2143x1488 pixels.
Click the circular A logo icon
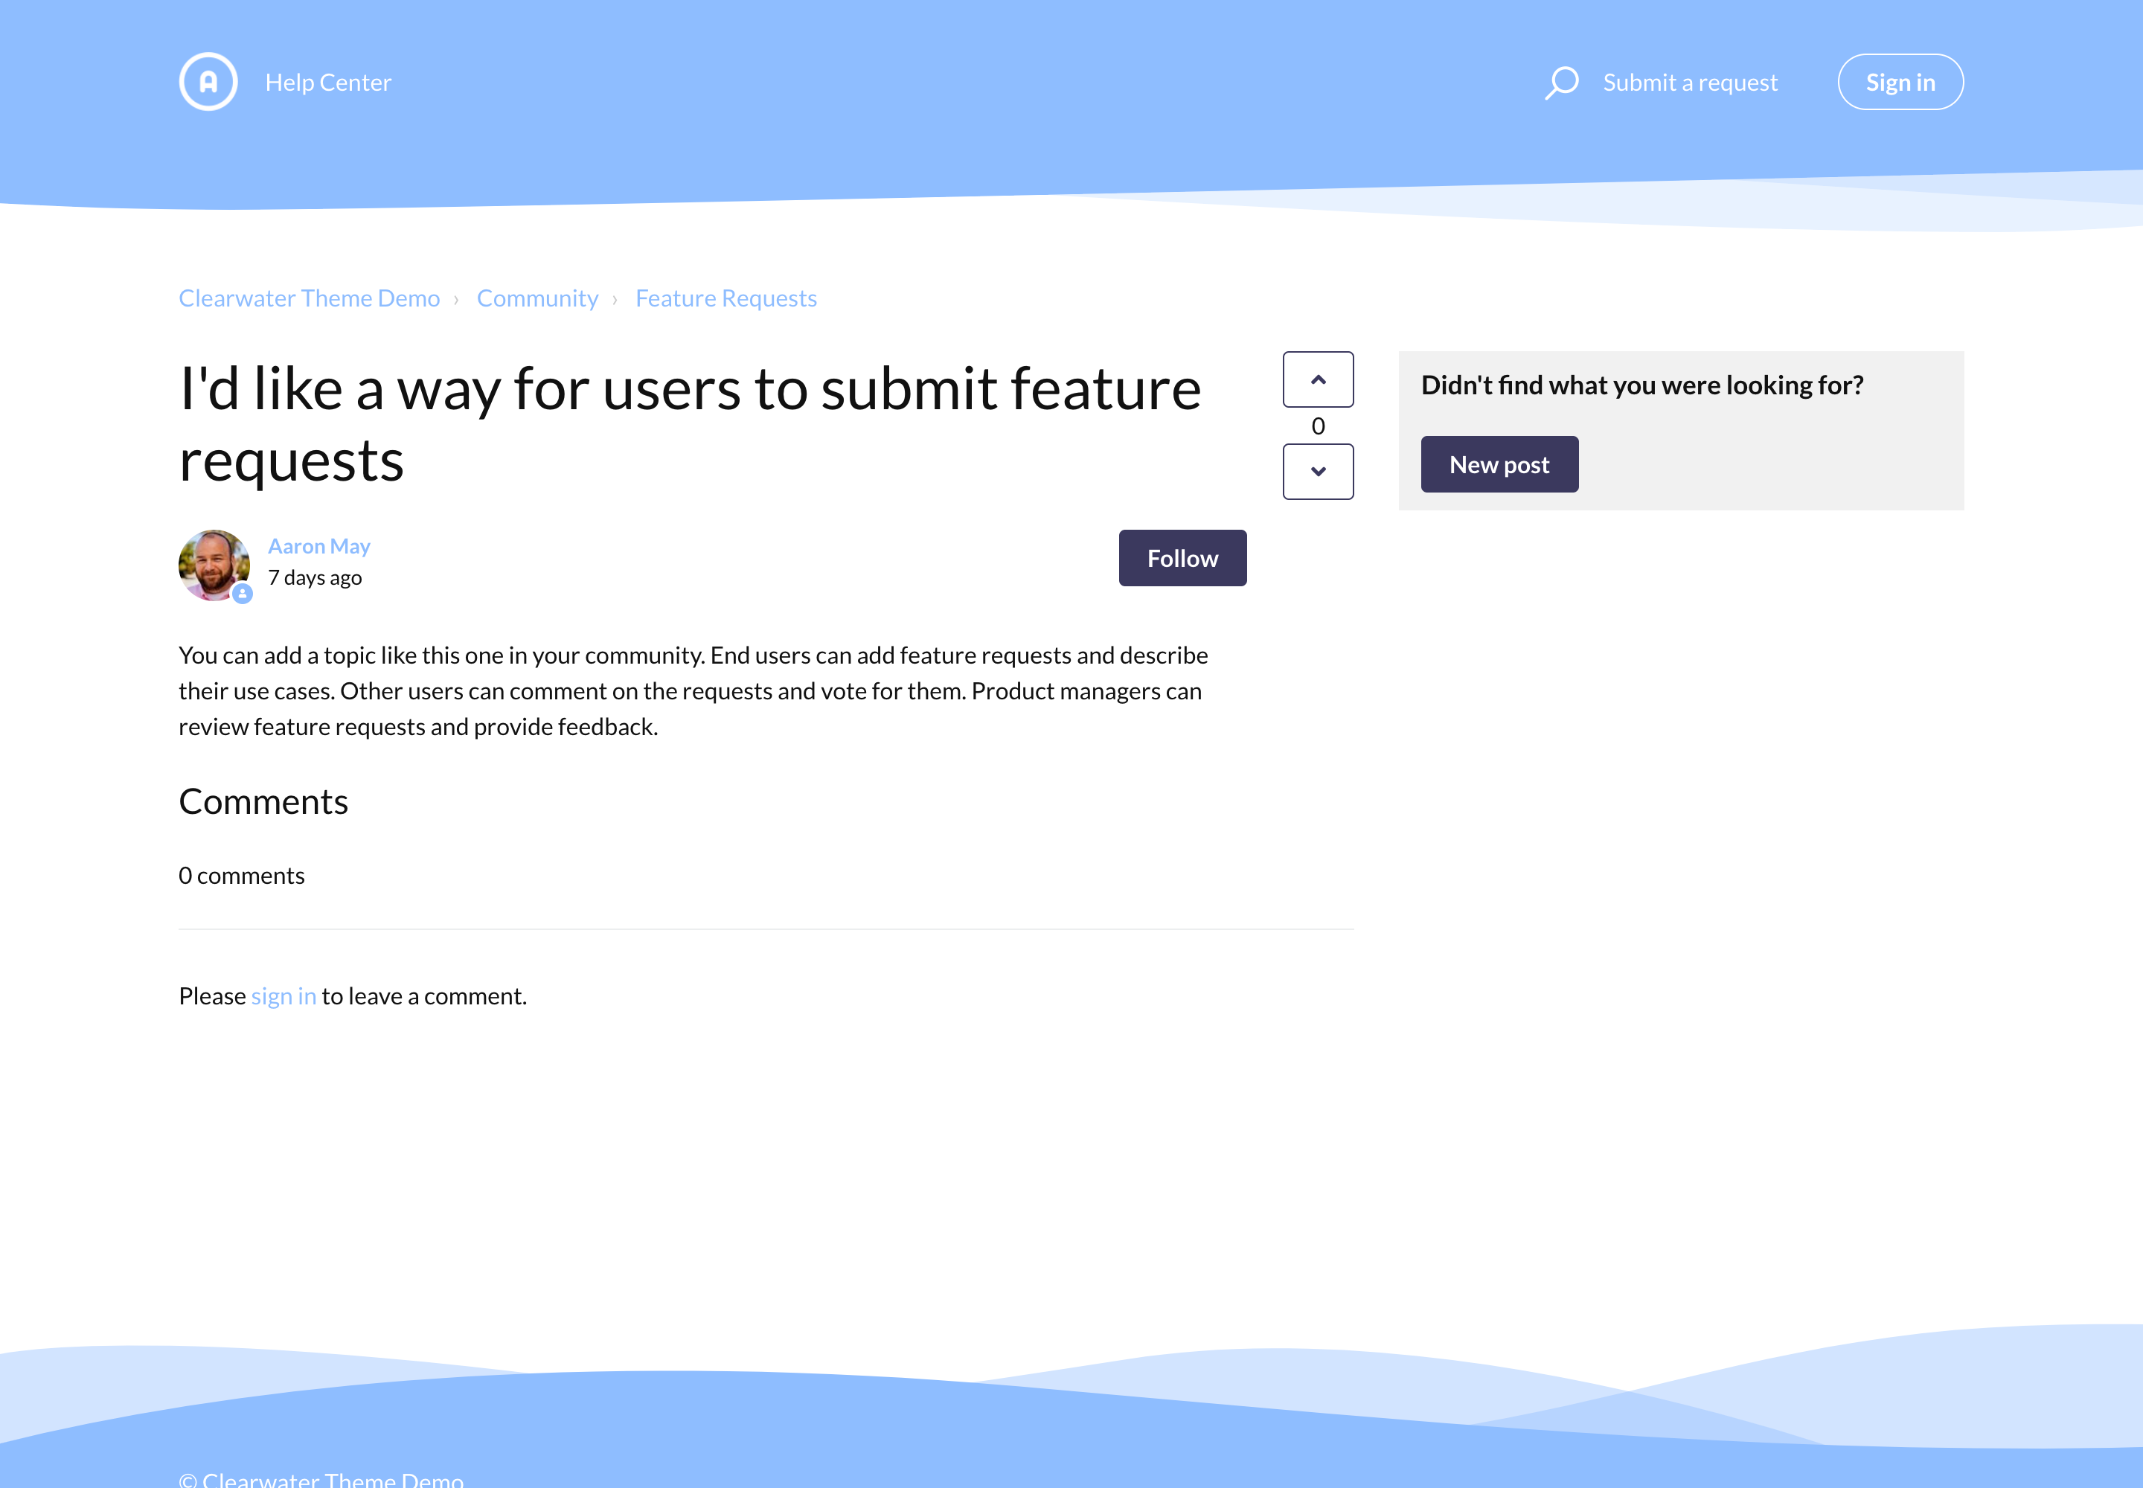point(208,82)
